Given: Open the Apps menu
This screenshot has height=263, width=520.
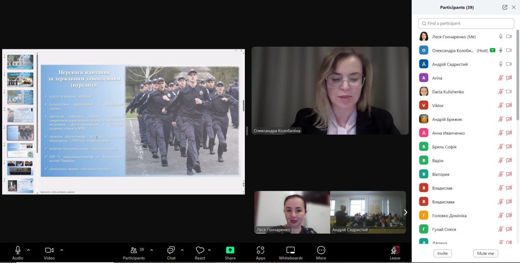Looking at the screenshot, I should (x=260, y=253).
